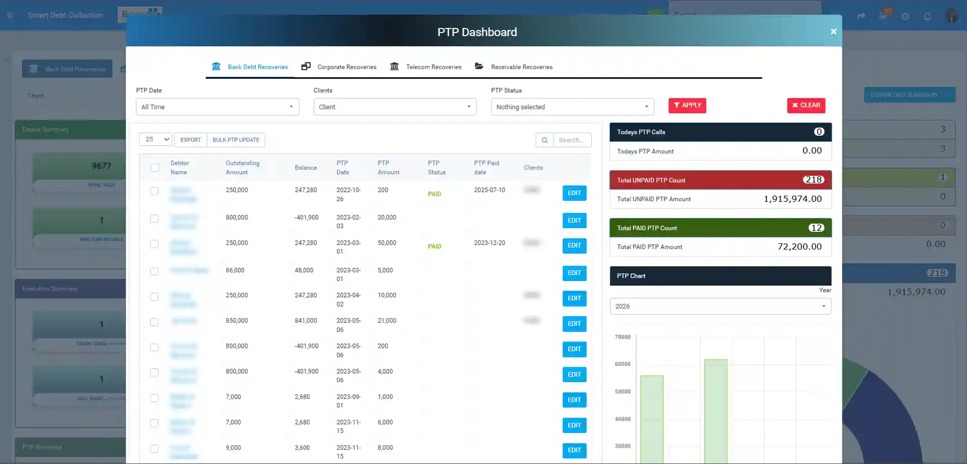Click the tallest green bar in PTP Chart

click(716, 411)
